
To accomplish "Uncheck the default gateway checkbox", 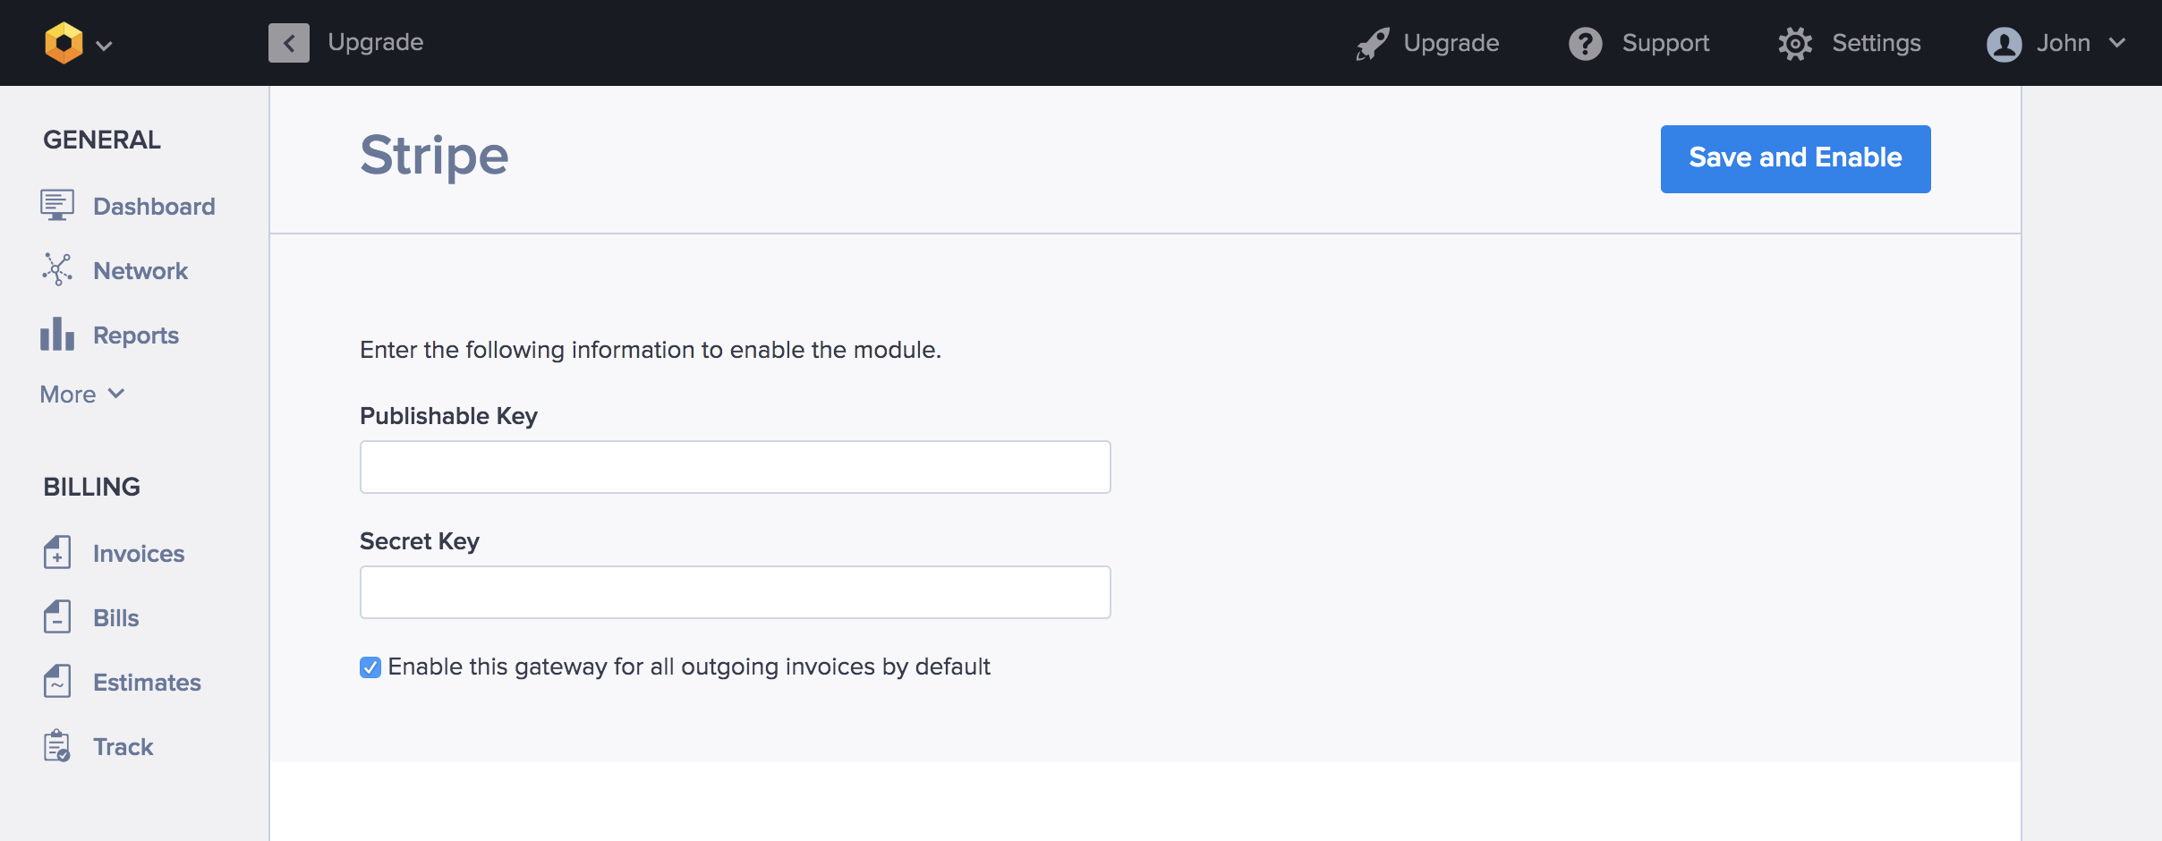I will pos(370,667).
